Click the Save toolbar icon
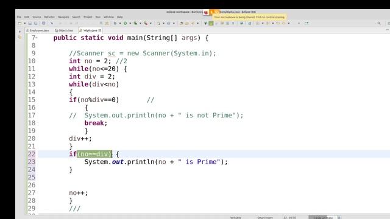390x219 pixels. tap(30, 23)
